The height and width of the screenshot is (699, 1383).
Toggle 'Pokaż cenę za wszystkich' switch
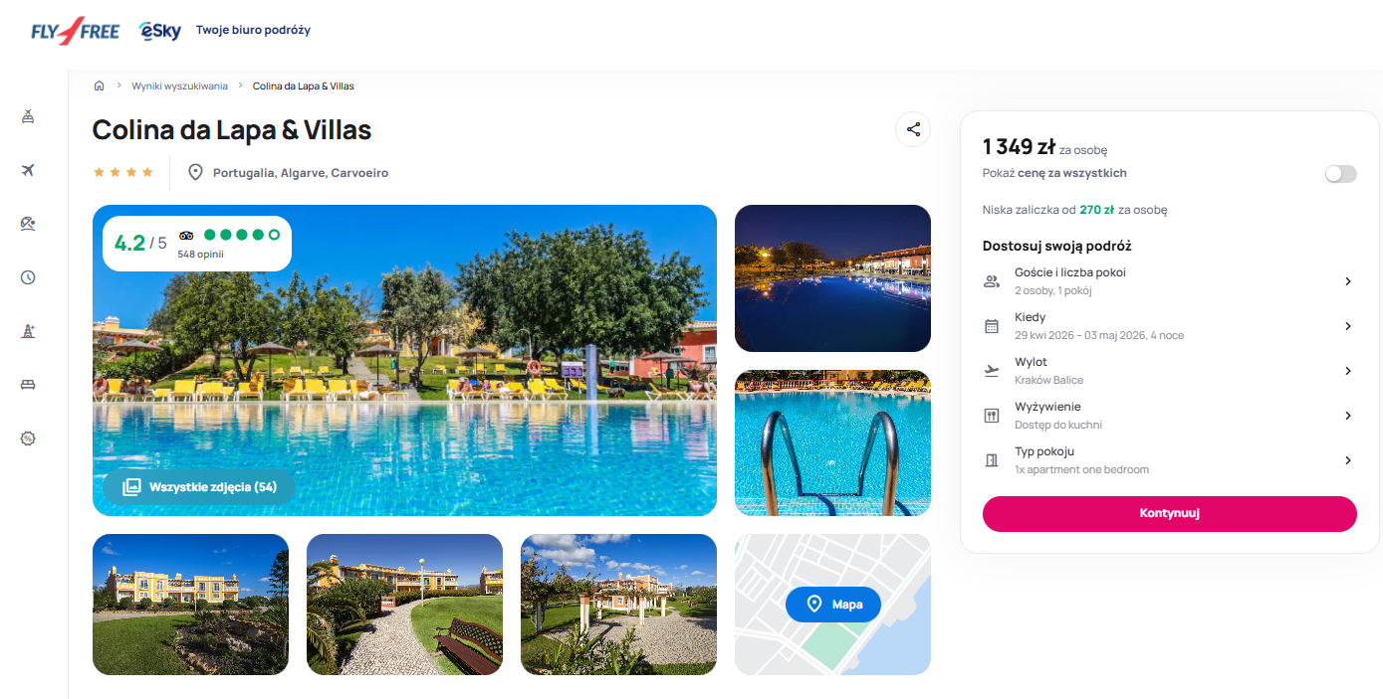[x=1340, y=174]
